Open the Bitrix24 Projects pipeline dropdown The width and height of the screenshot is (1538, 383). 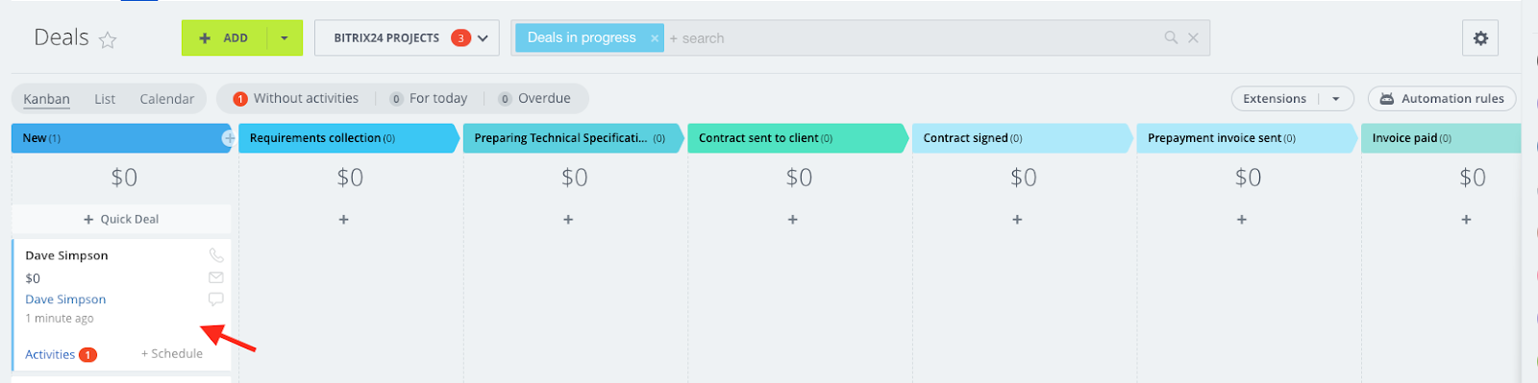[x=407, y=38]
